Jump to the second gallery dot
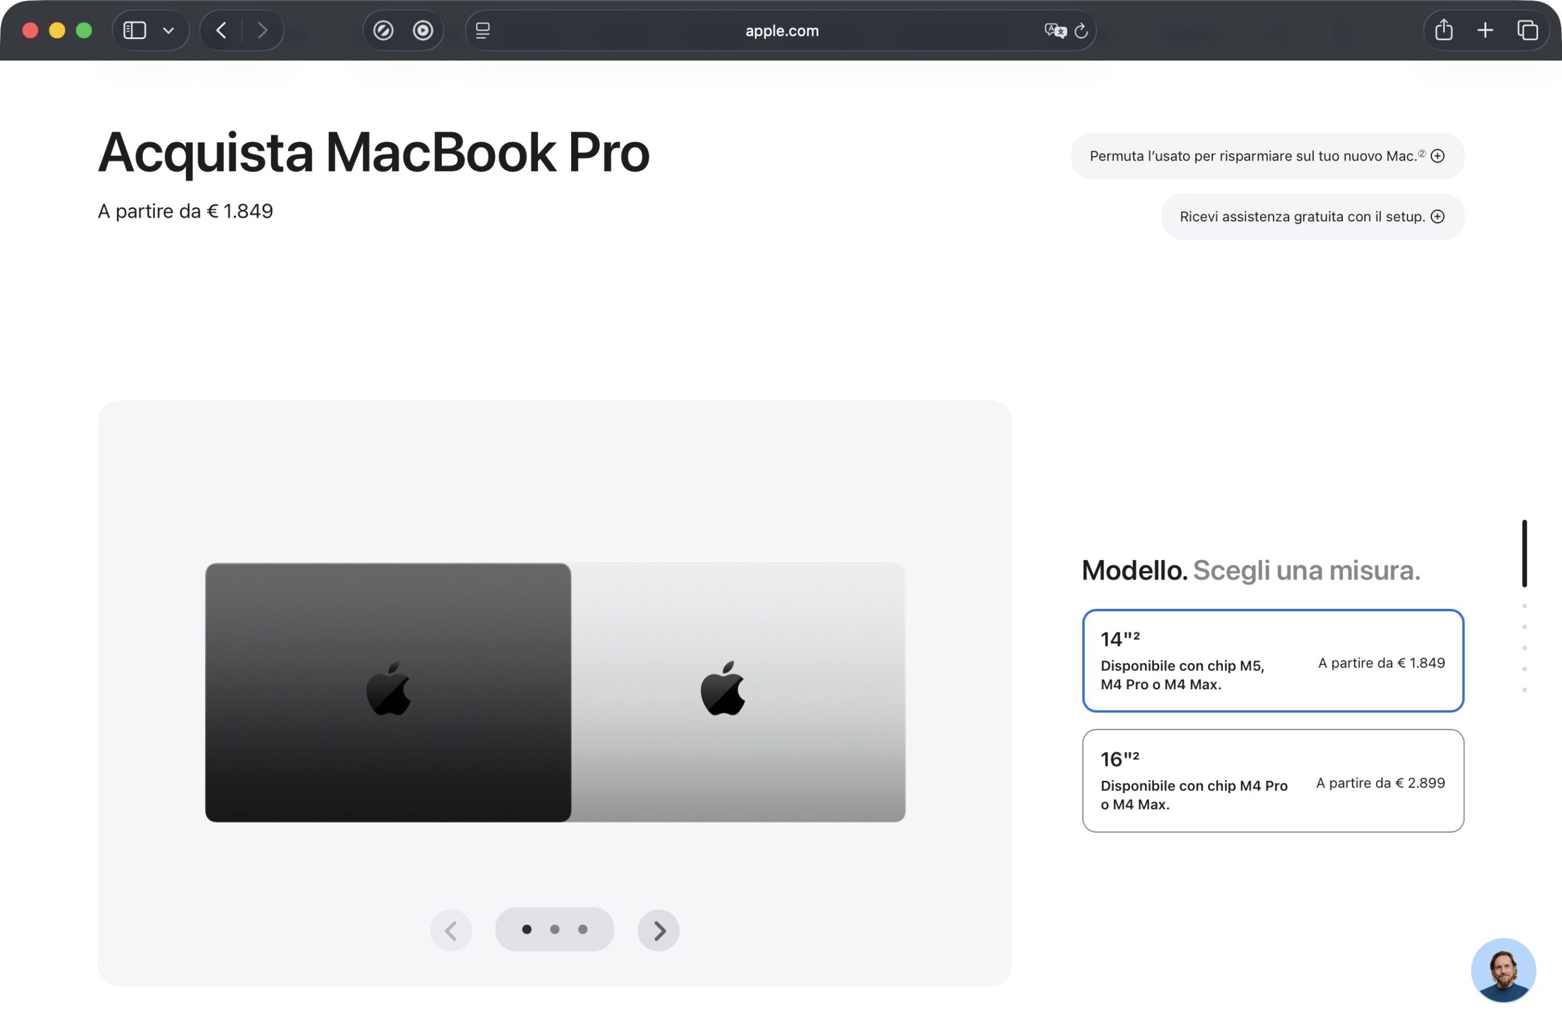The height and width of the screenshot is (1029, 1562). tap(555, 929)
